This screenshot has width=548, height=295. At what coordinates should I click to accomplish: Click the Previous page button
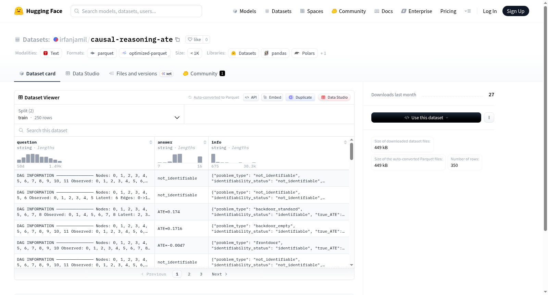pyautogui.click(x=154, y=274)
